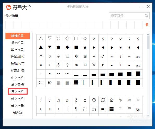Insert the registered trademark ®
Screen dimensions: 155x129
(x=129, y=100)
